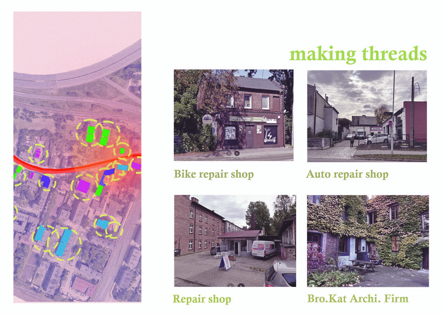Click the 'making threads' title
Screen dimensions: 444x314
(x=358, y=54)
